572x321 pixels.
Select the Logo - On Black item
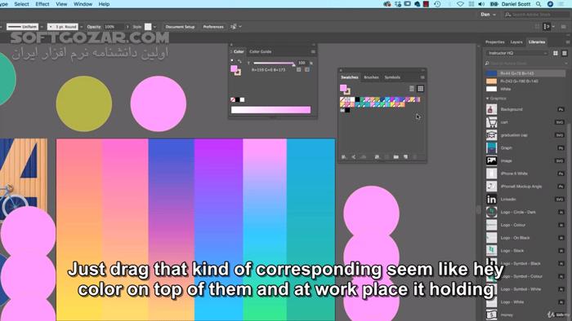click(x=525, y=238)
